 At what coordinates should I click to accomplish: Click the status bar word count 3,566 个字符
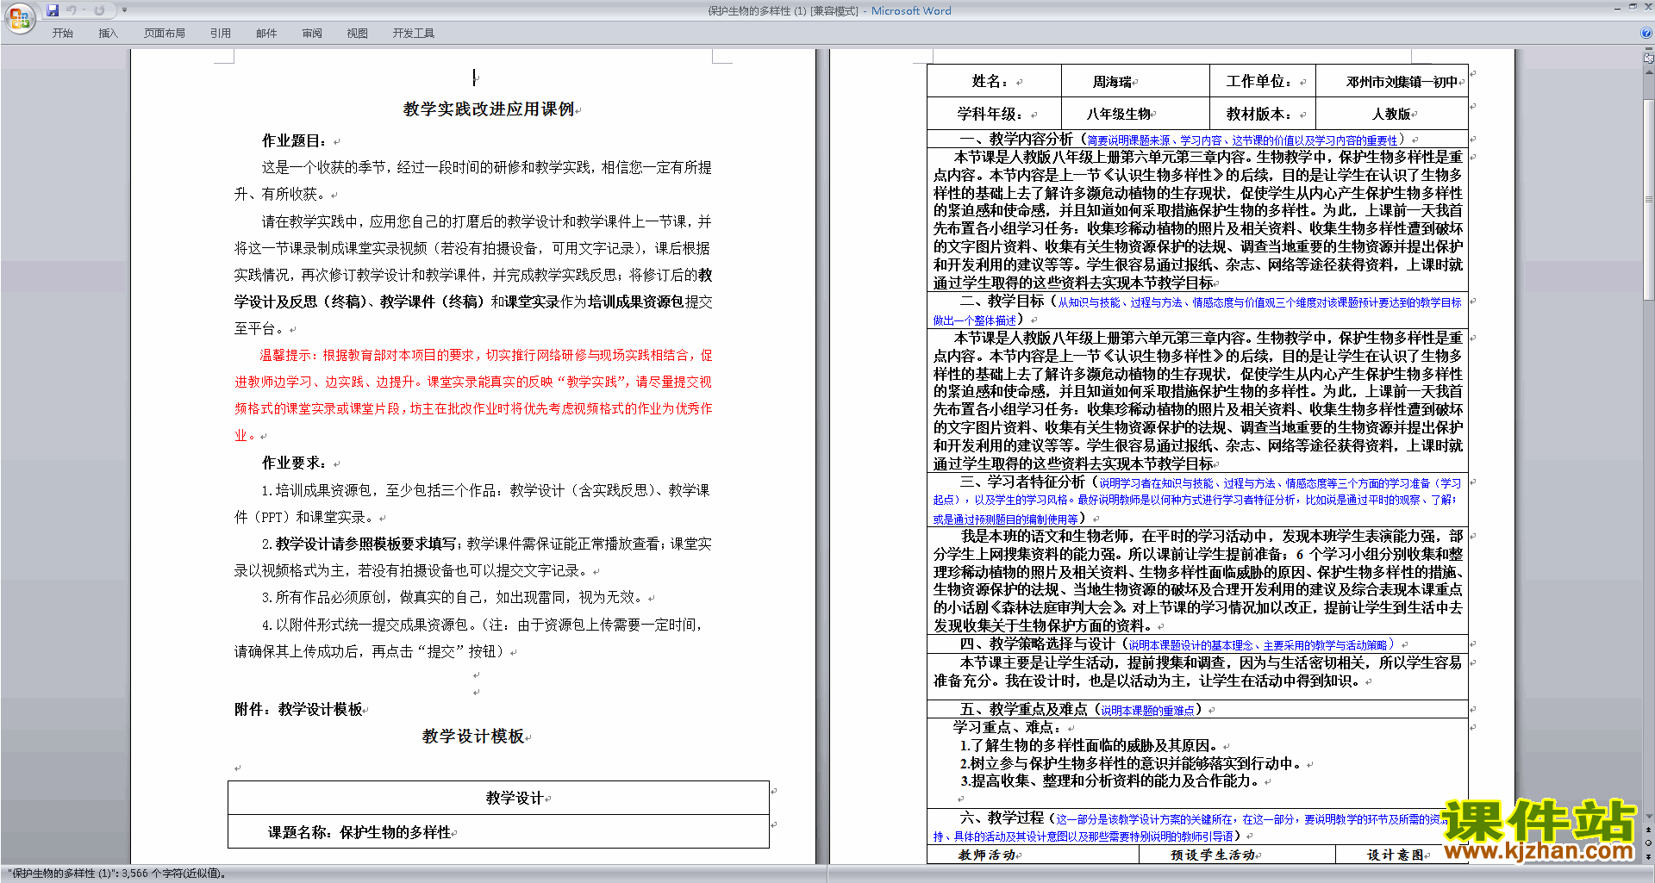click(174, 874)
